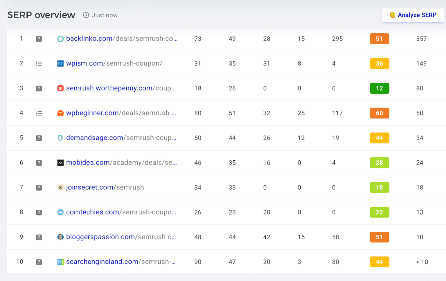Open the wpism.com/semrush-coupon/ link
446x281 pixels.
tap(114, 64)
